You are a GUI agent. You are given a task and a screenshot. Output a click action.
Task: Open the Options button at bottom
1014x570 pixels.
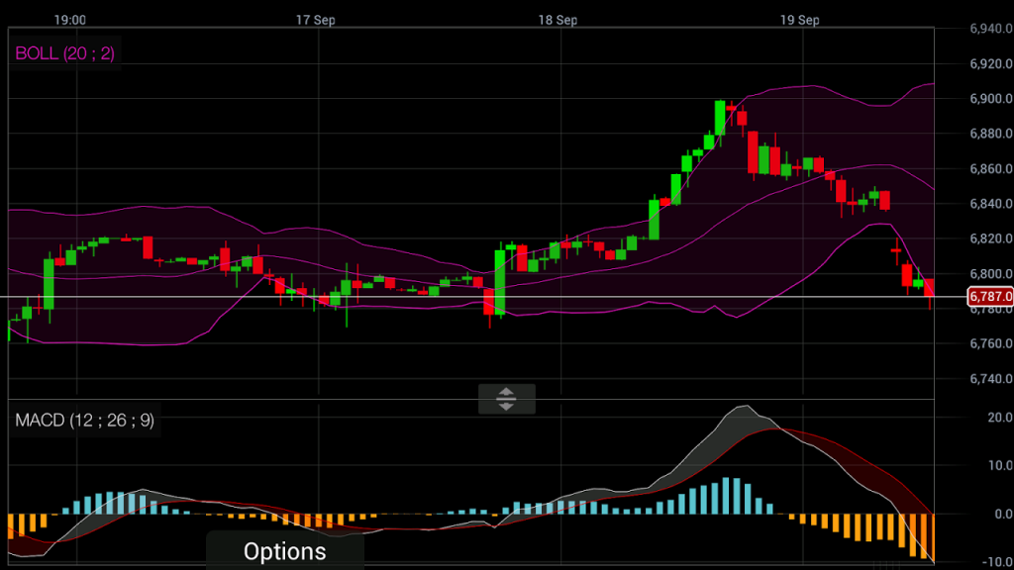click(285, 551)
